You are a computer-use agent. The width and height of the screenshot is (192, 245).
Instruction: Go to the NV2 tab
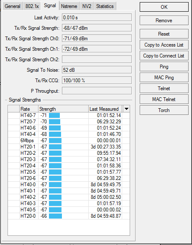pyautogui.click(x=87, y=6)
